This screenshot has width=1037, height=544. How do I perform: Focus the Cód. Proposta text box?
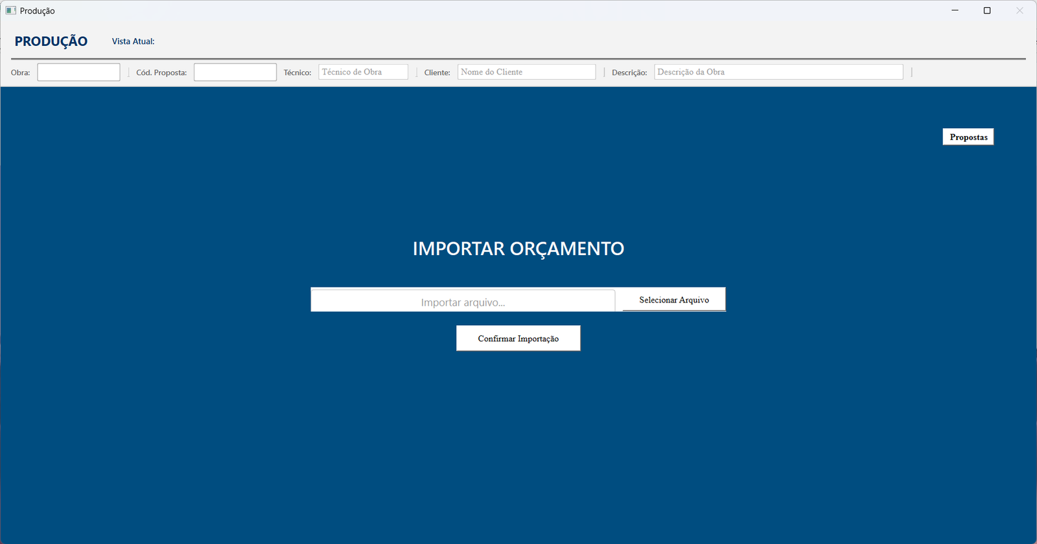pos(235,72)
